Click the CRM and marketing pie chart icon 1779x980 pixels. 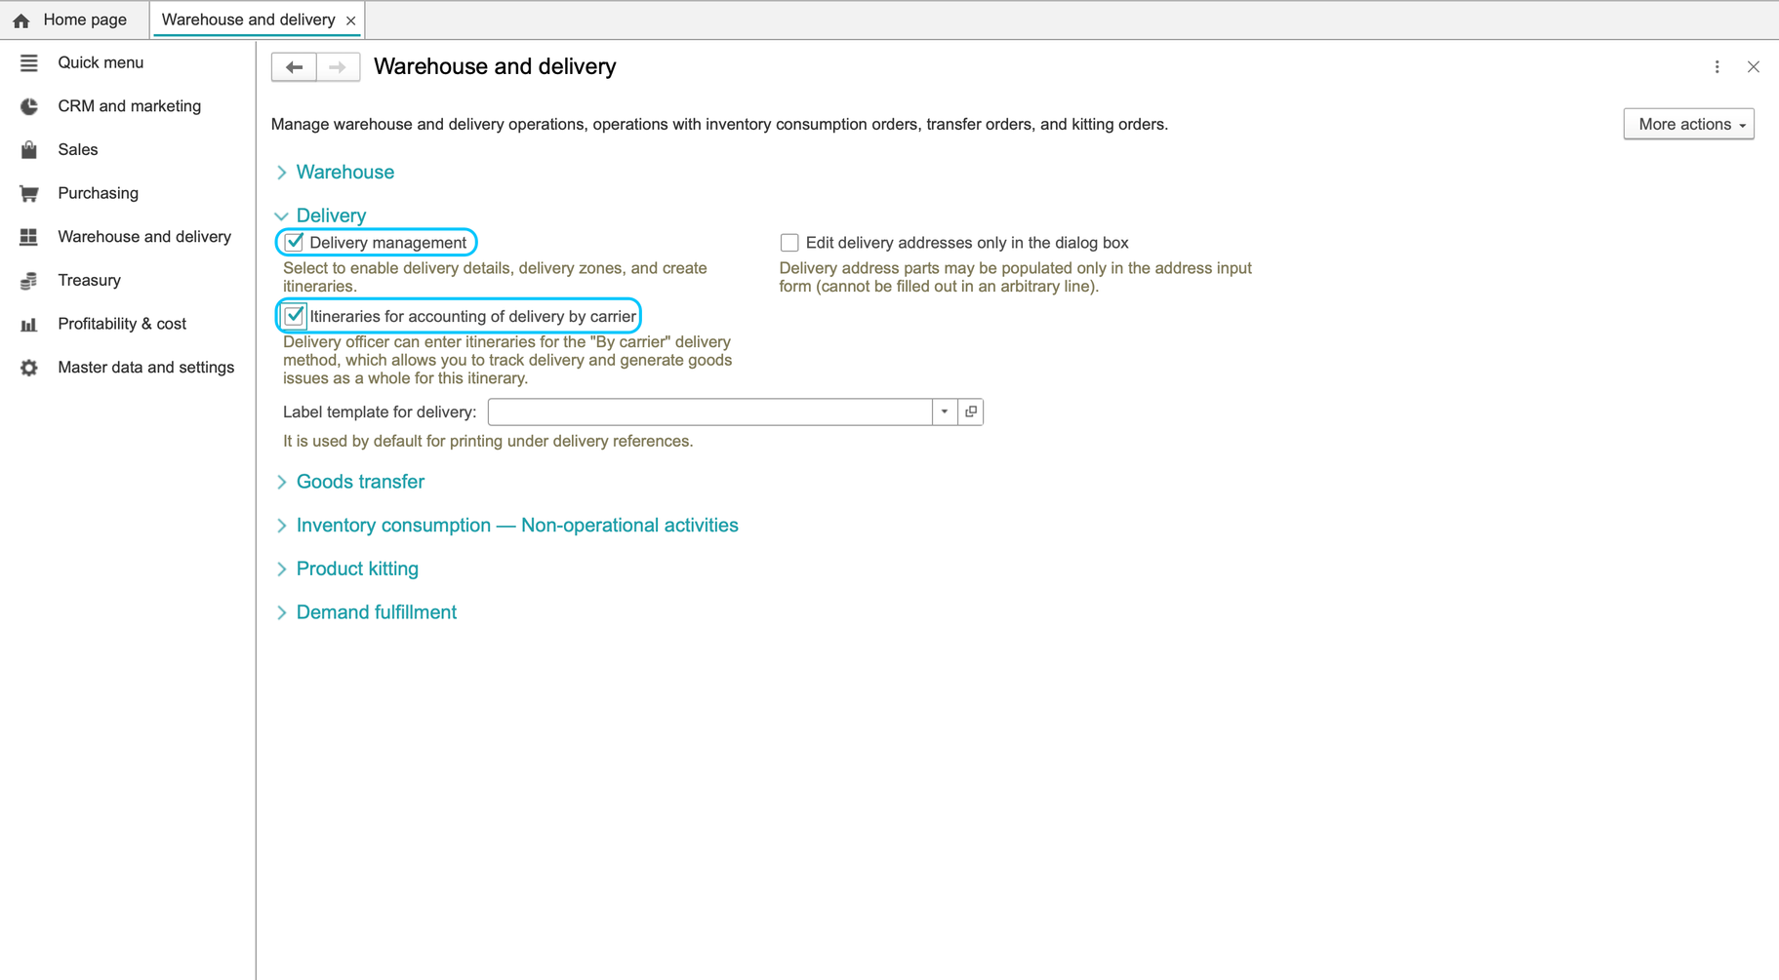(29, 106)
